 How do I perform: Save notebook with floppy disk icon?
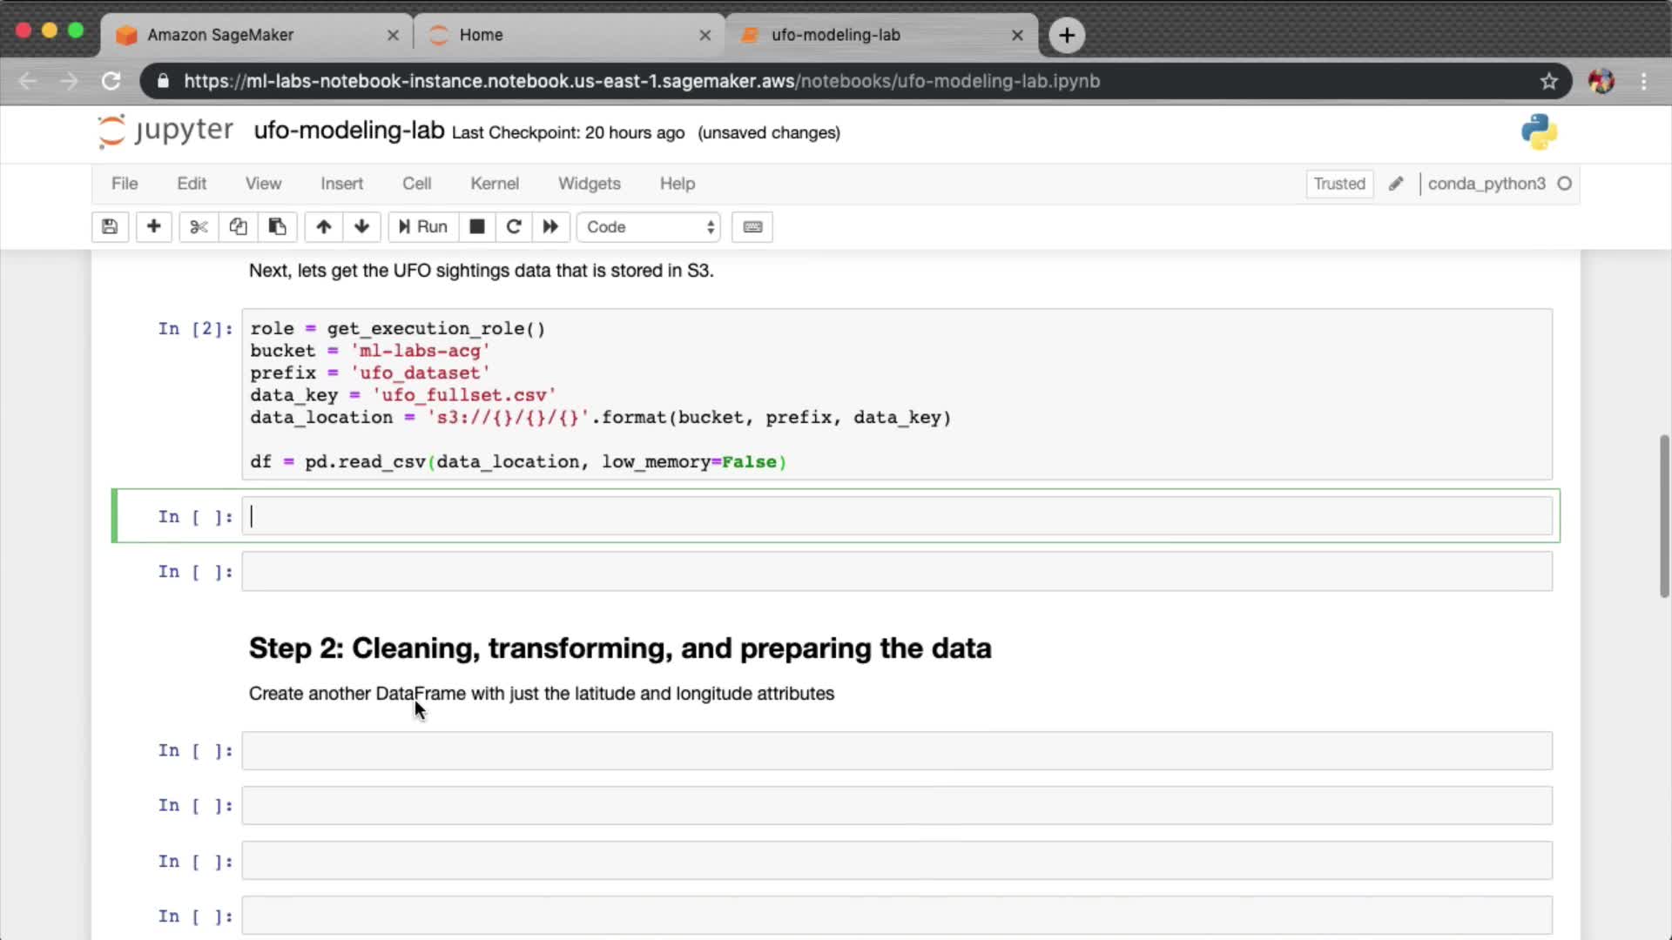(x=110, y=227)
